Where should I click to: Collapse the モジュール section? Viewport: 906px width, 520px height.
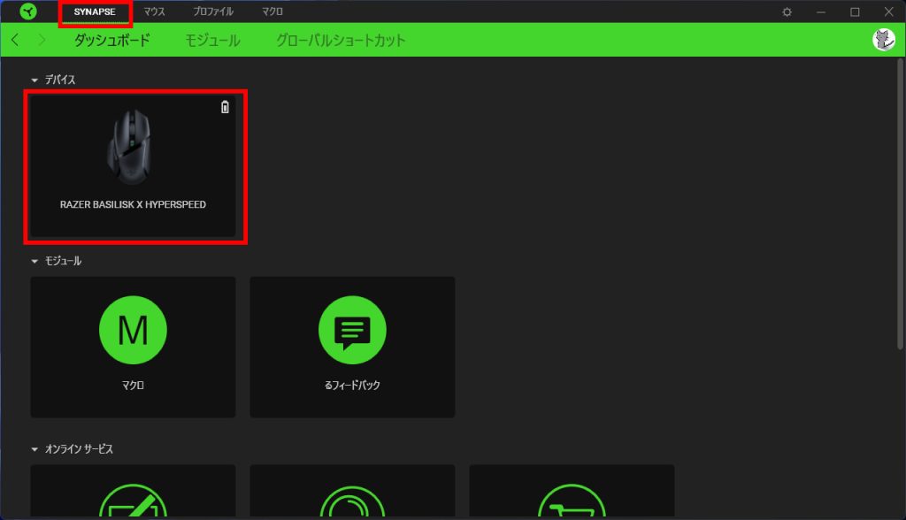click(35, 262)
